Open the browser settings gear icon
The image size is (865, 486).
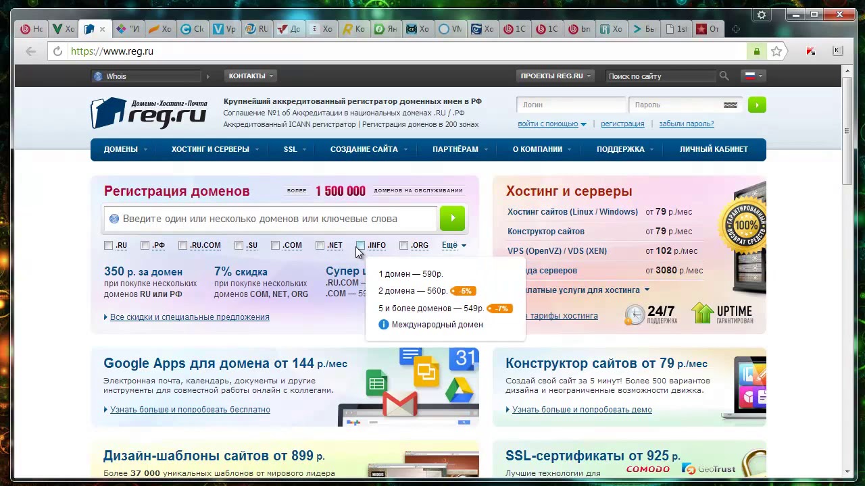[x=762, y=15]
